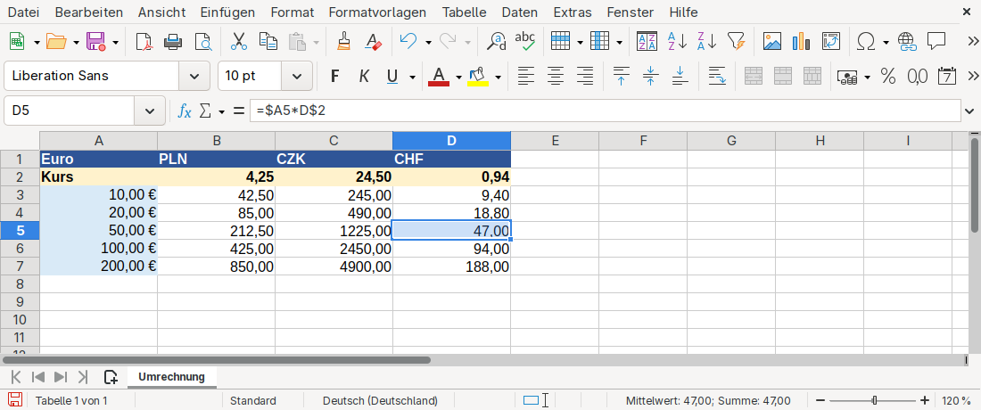
Task: Select the Umrechnung sheet tab
Action: pyautogui.click(x=171, y=377)
